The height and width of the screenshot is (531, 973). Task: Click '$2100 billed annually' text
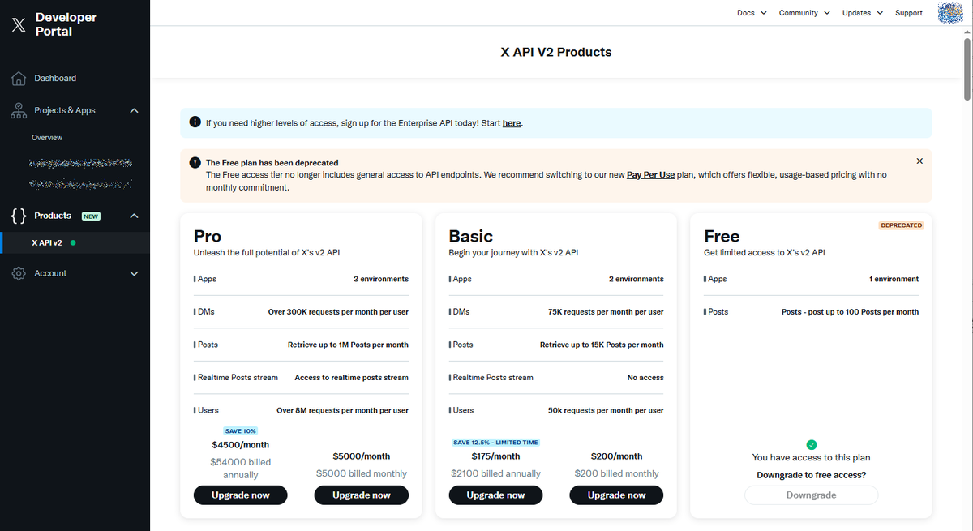click(x=495, y=473)
